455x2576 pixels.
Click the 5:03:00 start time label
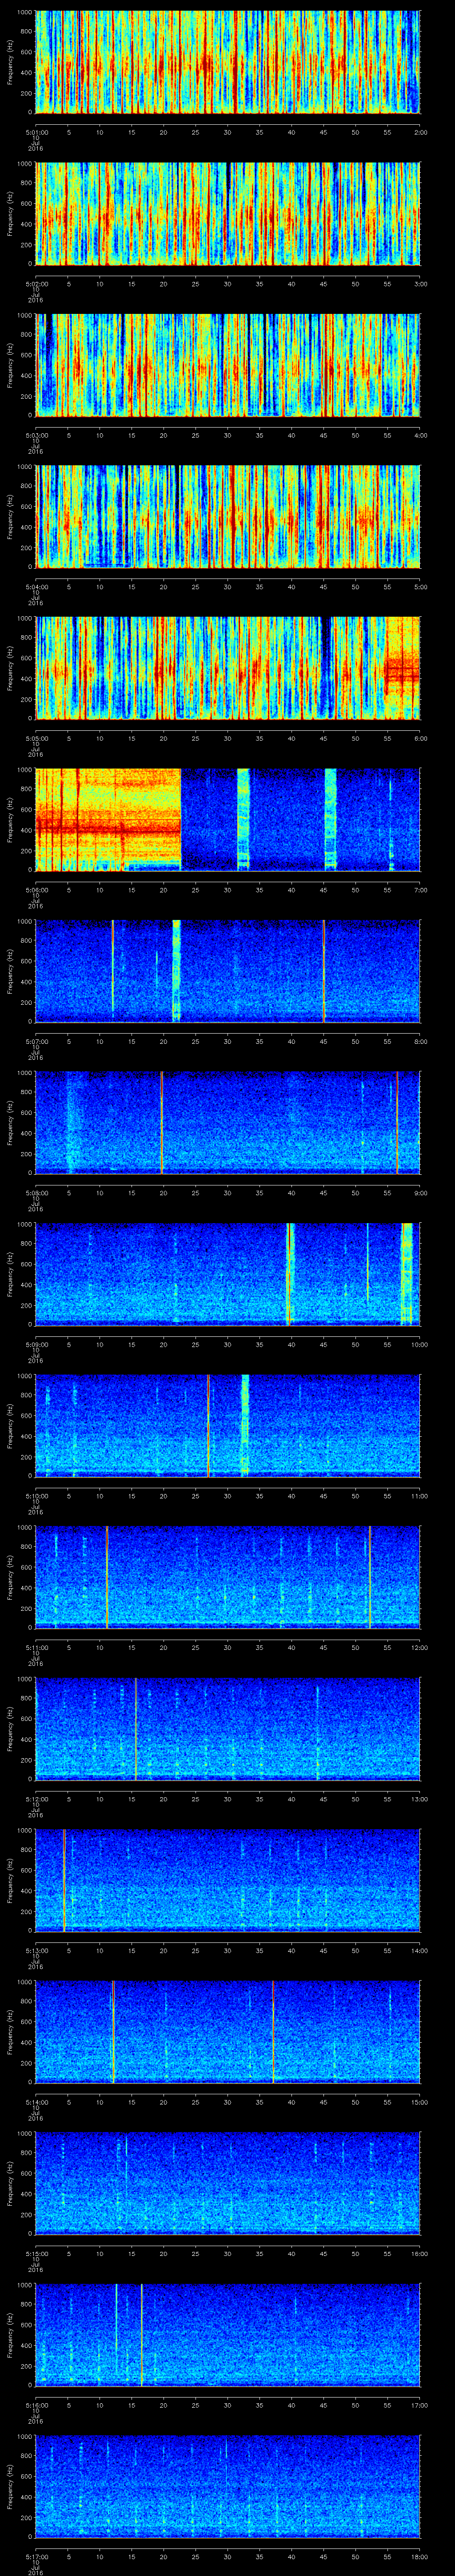tap(35, 435)
